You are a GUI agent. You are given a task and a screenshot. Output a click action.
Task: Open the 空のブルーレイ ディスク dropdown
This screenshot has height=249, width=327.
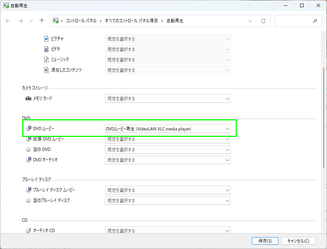(x=168, y=200)
